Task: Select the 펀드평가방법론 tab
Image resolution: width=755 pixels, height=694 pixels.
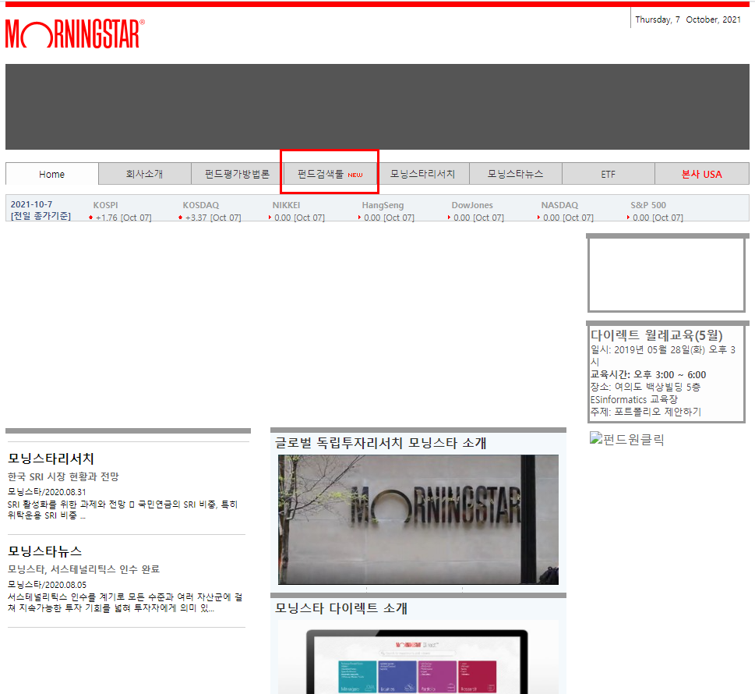Action: 238,174
